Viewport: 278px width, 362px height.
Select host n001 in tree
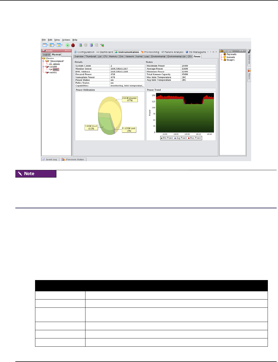pos(56,70)
